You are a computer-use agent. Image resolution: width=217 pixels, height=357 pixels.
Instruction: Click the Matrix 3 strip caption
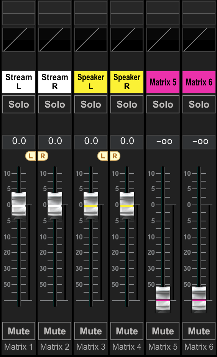click(x=91, y=347)
